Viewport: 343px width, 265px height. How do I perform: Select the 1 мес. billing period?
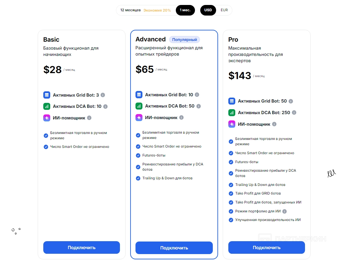(x=185, y=10)
